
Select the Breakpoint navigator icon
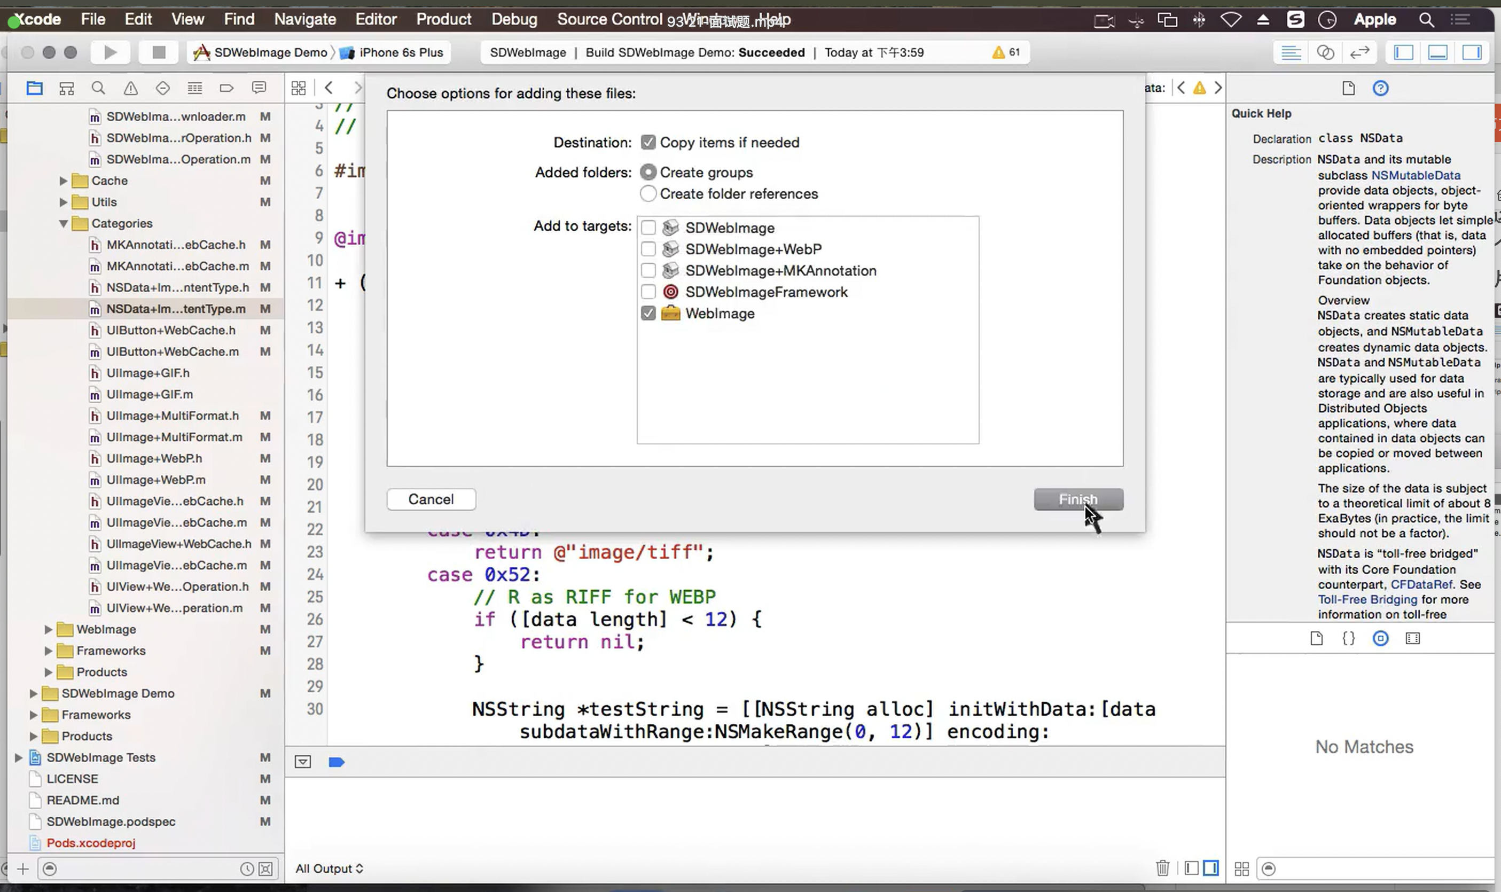(x=226, y=88)
